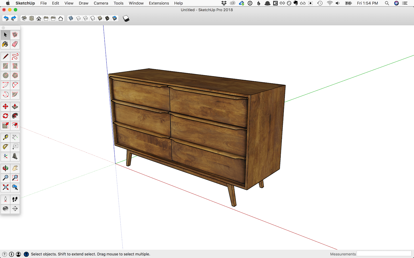Click the Measurements input box

[x=384, y=254]
